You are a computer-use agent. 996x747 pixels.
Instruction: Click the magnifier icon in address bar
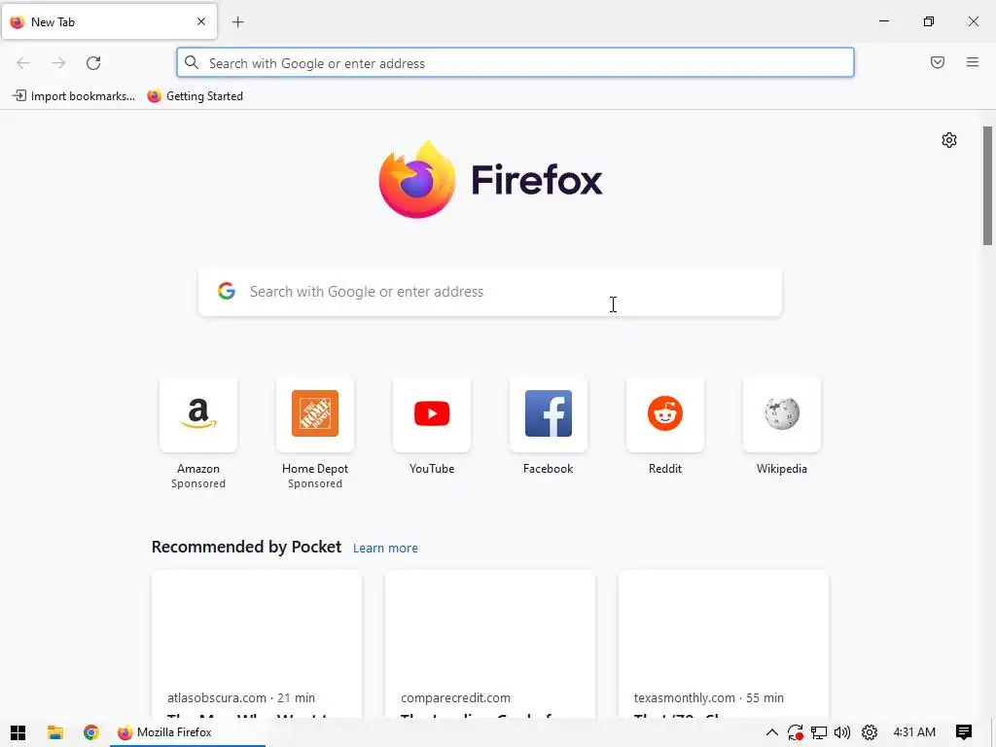point(192,62)
